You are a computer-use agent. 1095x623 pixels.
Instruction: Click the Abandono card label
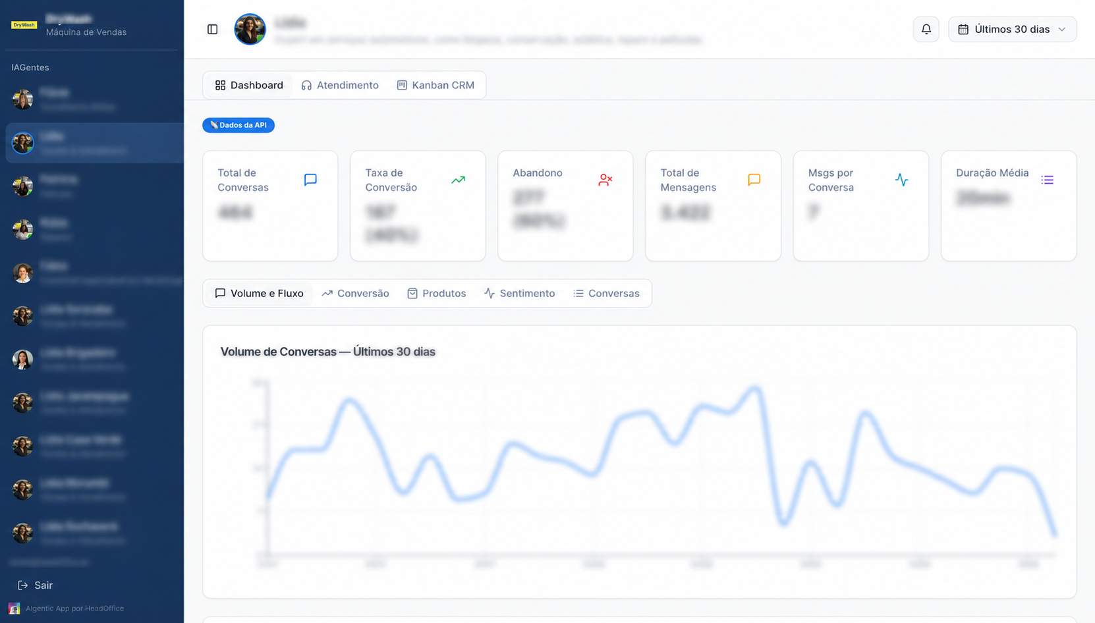pos(538,173)
